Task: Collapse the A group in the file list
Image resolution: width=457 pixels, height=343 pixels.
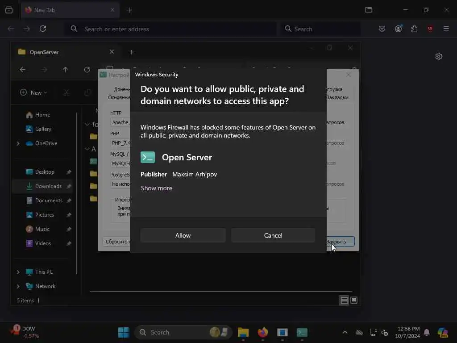Action: [x=87, y=149]
